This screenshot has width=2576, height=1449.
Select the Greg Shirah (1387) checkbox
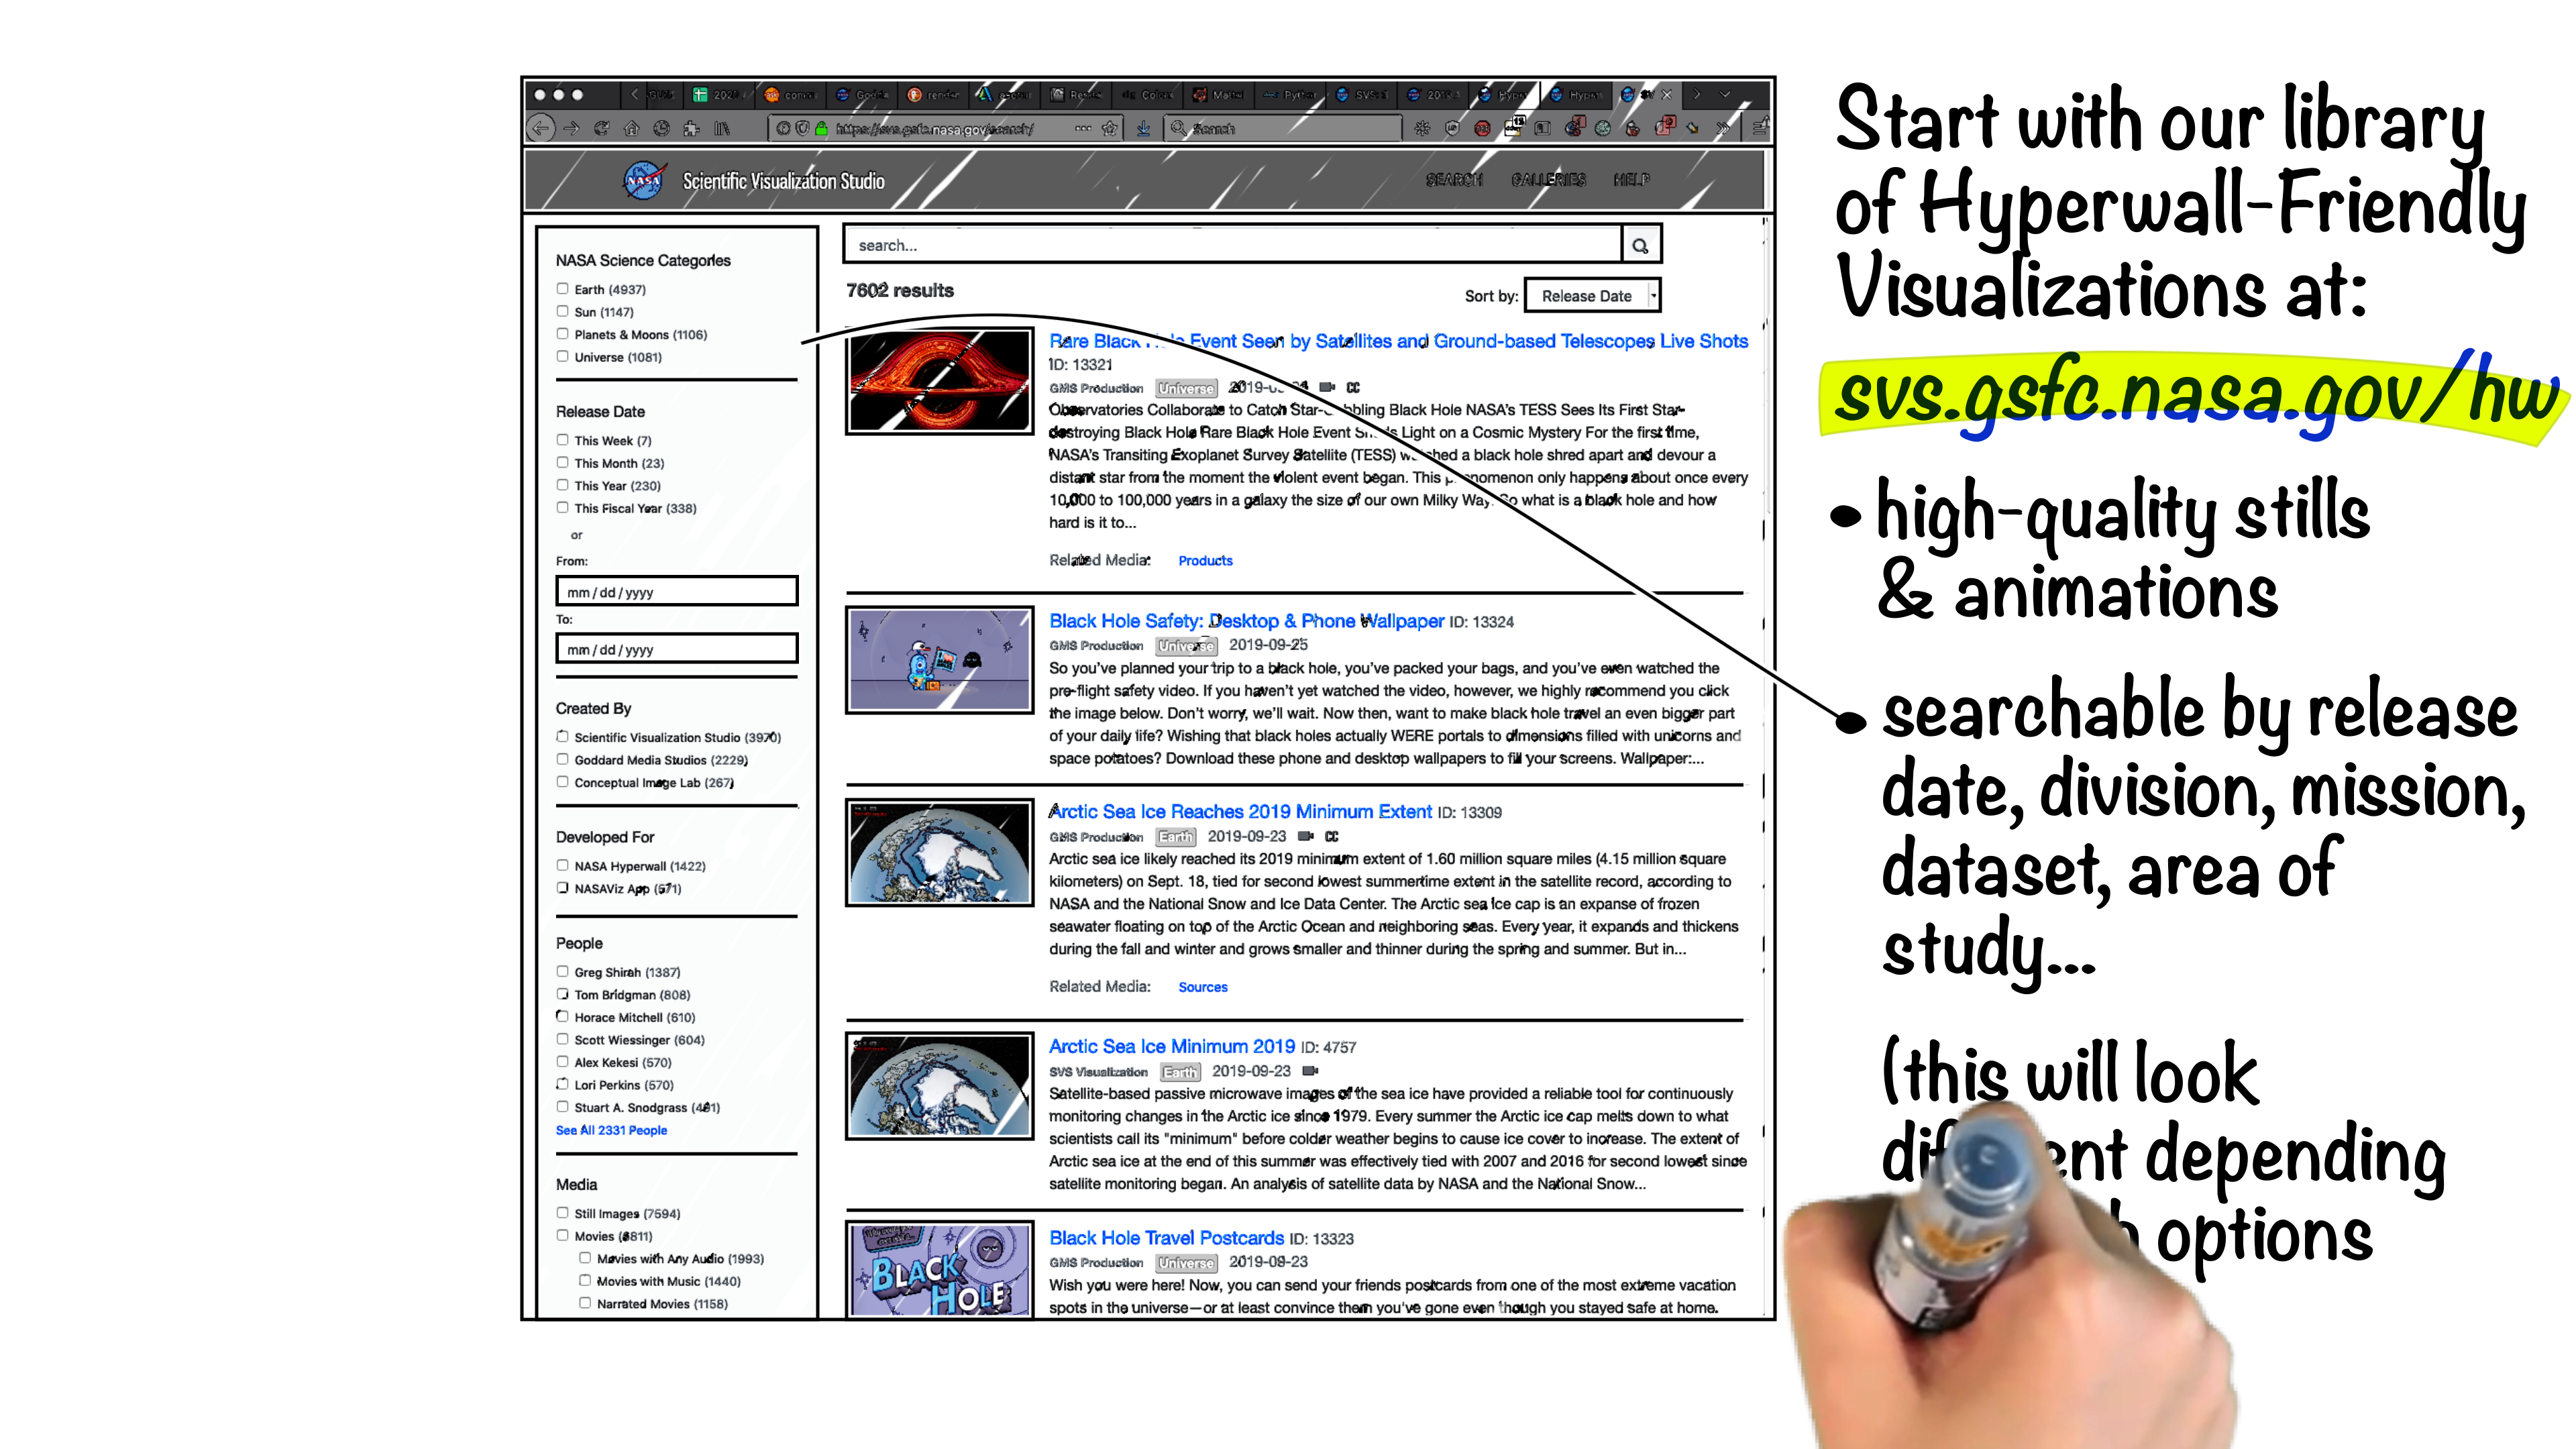[562, 971]
